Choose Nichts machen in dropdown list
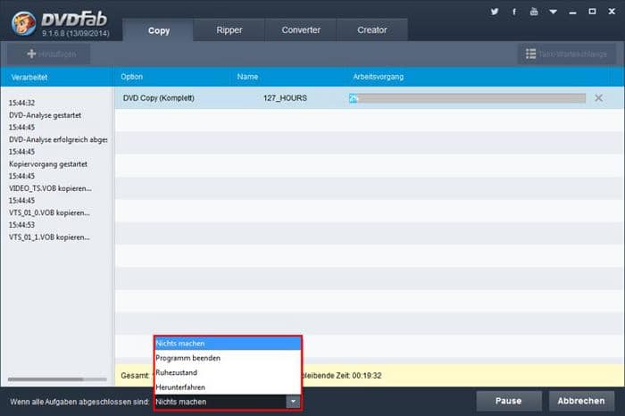The image size is (625, 416). pos(227,344)
